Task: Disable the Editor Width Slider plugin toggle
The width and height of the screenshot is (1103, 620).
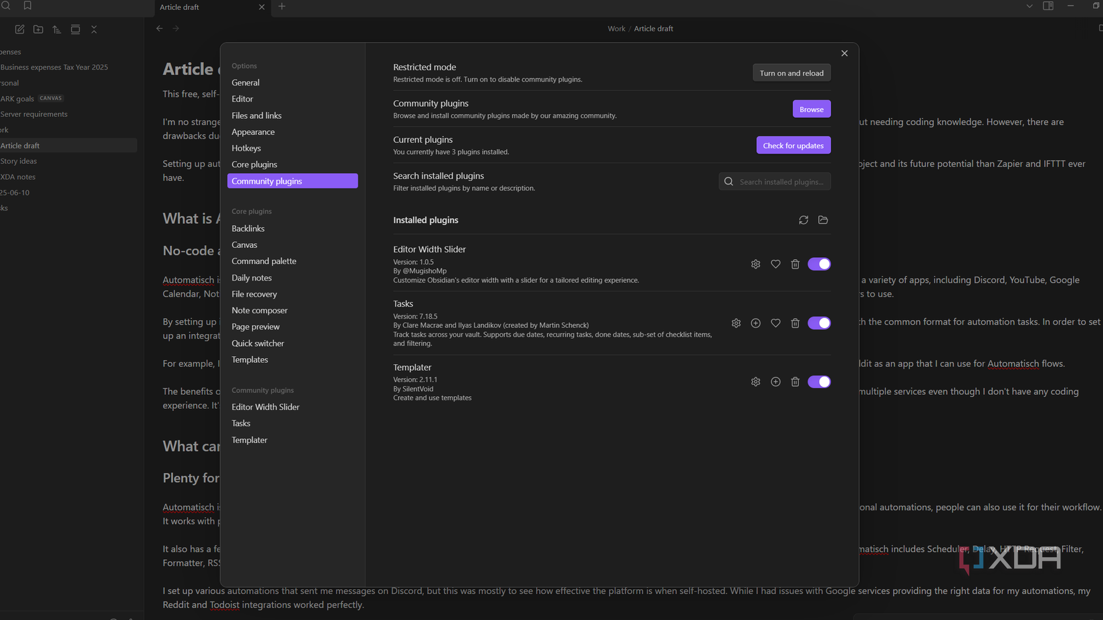Action: pos(819,264)
